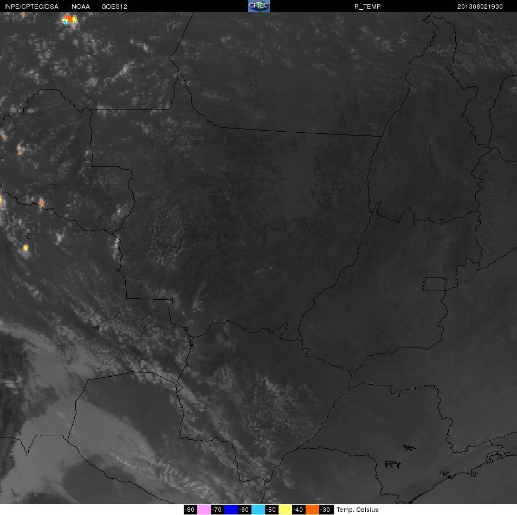Click the -30 legend value
The height and width of the screenshot is (515, 517).
click(326, 510)
